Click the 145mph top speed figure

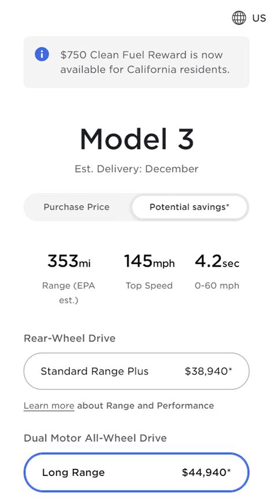149,262
